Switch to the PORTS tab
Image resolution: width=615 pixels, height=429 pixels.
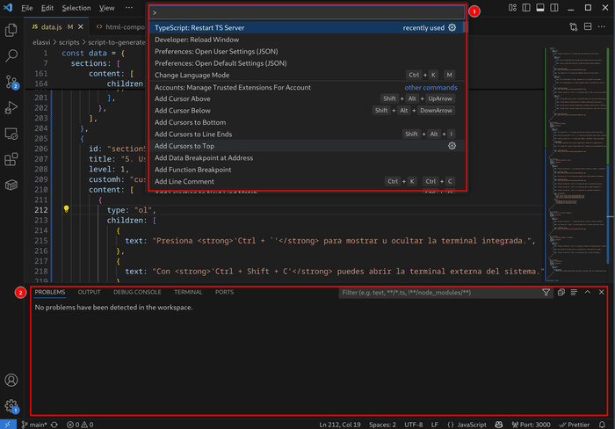point(224,292)
